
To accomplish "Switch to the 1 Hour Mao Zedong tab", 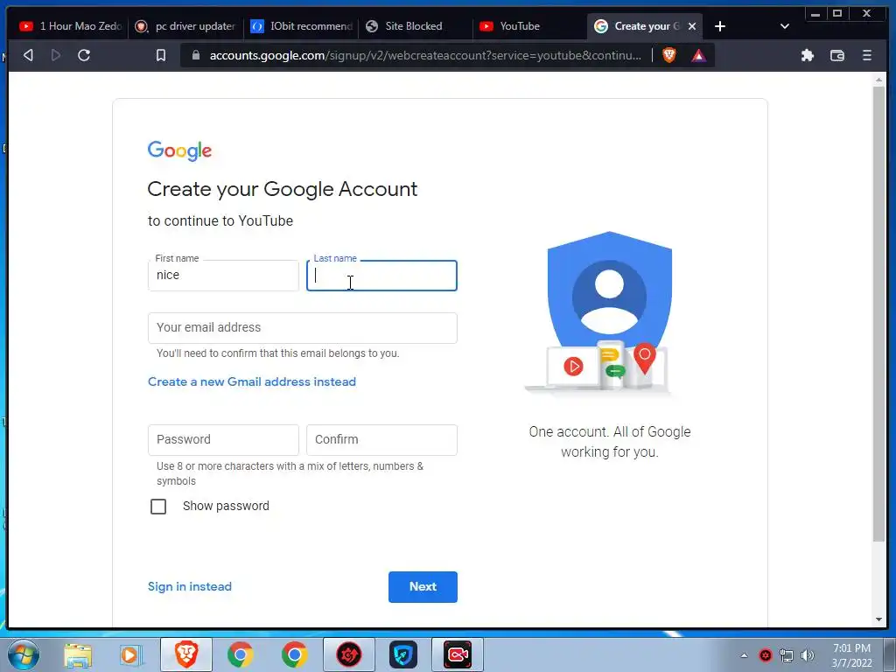I will coord(70,26).
